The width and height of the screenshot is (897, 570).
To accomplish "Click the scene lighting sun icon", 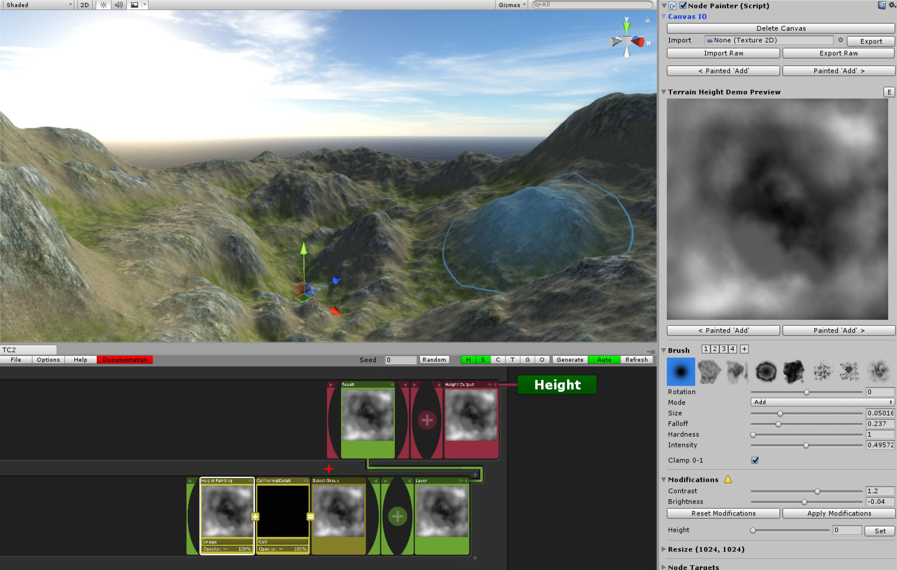I will [103, 5].
